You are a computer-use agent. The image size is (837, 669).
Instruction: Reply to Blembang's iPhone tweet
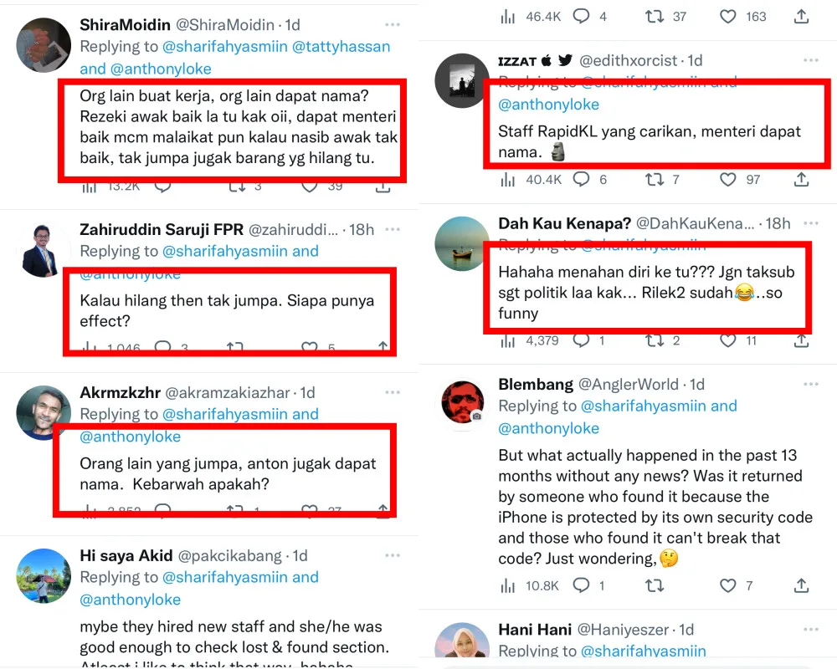[581, 585]
